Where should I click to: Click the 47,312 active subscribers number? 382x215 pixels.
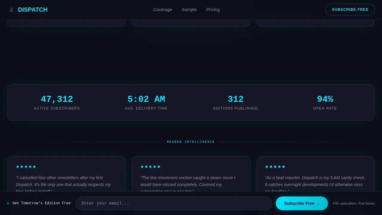click(x=57, y=99)
